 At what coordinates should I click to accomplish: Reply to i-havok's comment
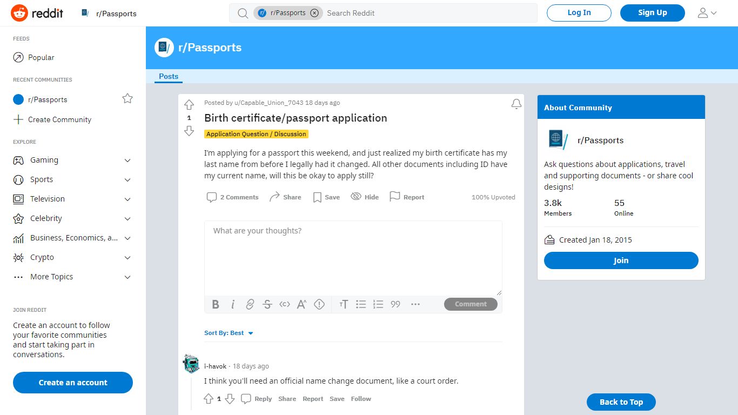(x=257, y=399)
